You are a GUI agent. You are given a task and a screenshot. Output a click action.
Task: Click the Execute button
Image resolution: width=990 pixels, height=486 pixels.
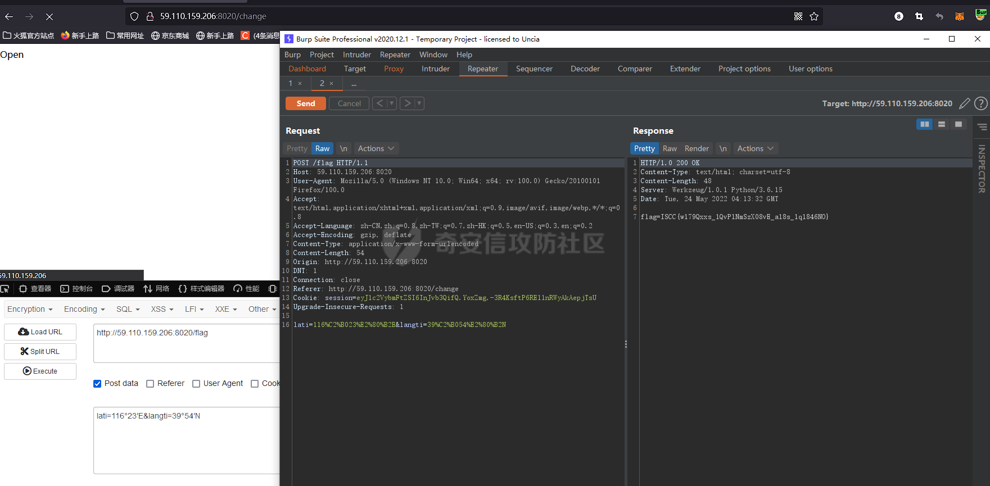click(40, 371)
